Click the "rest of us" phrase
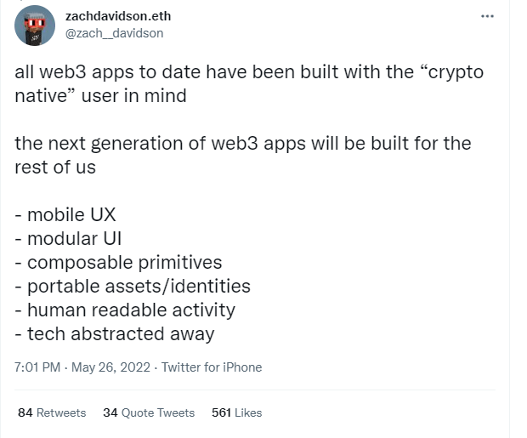The image size is (527, 438). (x=55, y=168)
